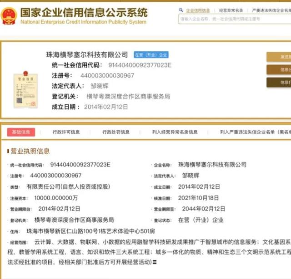Click the 信息分享 brown button
Viewport: 291px width, 279px height.
point(279,69)
